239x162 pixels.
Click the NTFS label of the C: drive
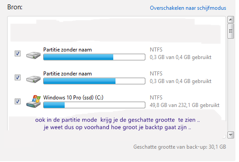156,98
